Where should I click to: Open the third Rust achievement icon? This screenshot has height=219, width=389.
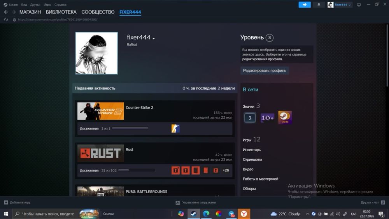(196, 170)
